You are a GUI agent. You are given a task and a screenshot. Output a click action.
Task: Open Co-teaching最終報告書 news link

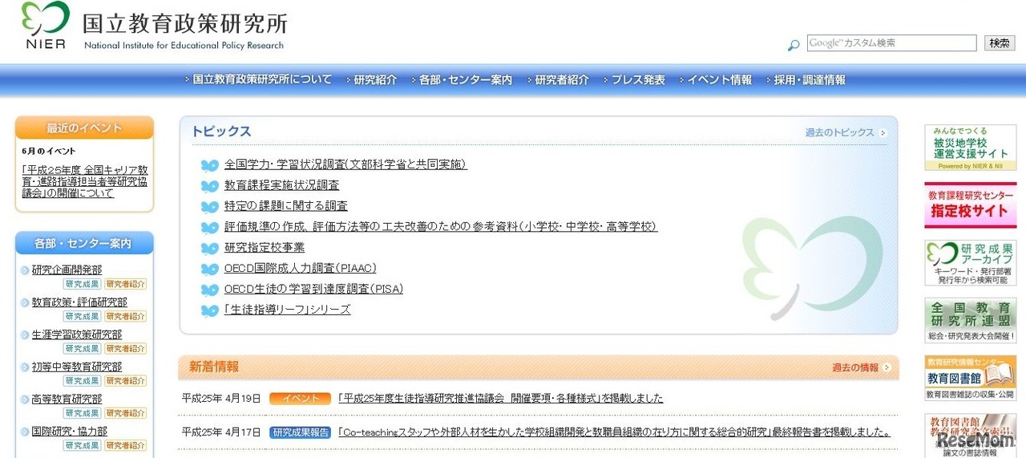point(615,432)
